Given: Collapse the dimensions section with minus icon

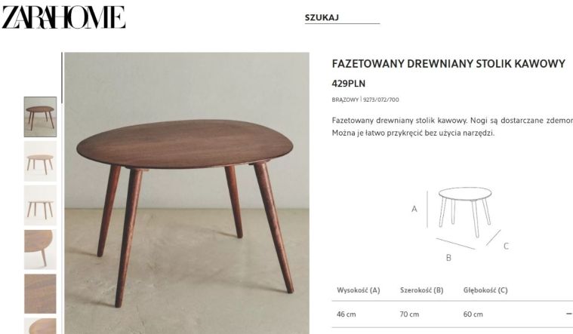Looking at the screenshot, I should 568,314.
